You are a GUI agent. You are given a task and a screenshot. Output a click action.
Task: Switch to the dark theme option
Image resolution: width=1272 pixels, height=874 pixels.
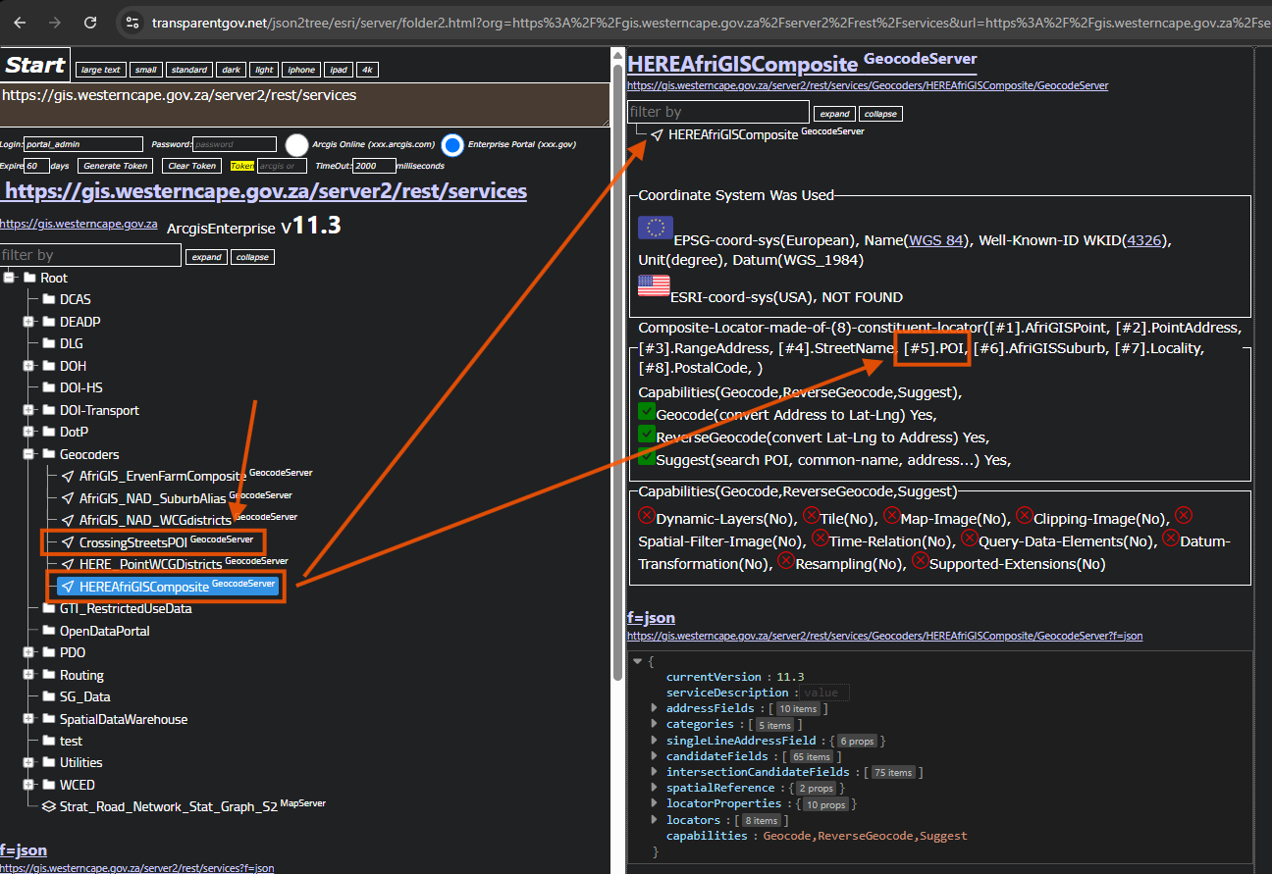[231, 70]
